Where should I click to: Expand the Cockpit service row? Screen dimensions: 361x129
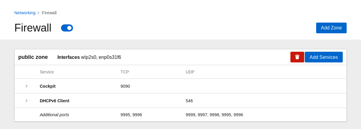click(x=26, y=86)
